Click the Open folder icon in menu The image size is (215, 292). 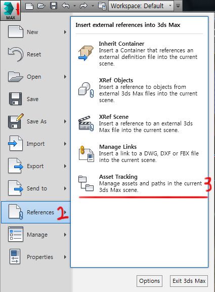coord(16,77)
